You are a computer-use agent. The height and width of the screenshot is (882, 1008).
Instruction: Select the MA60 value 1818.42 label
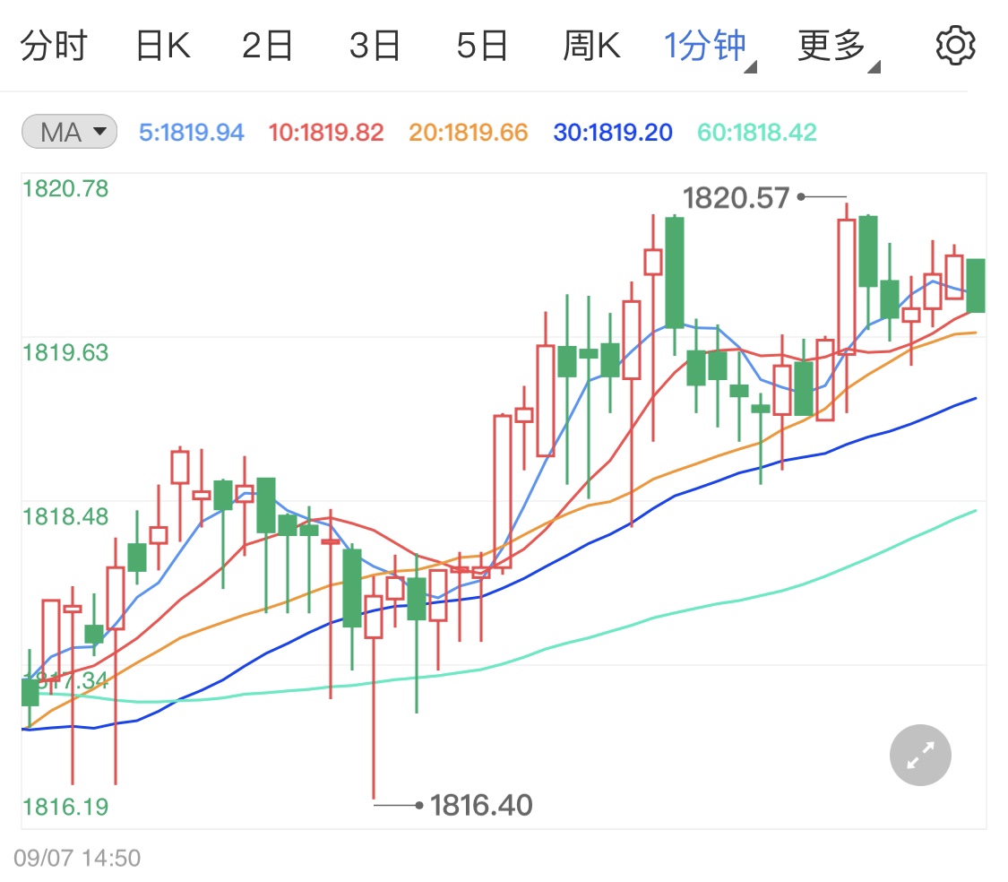[756, 133]
